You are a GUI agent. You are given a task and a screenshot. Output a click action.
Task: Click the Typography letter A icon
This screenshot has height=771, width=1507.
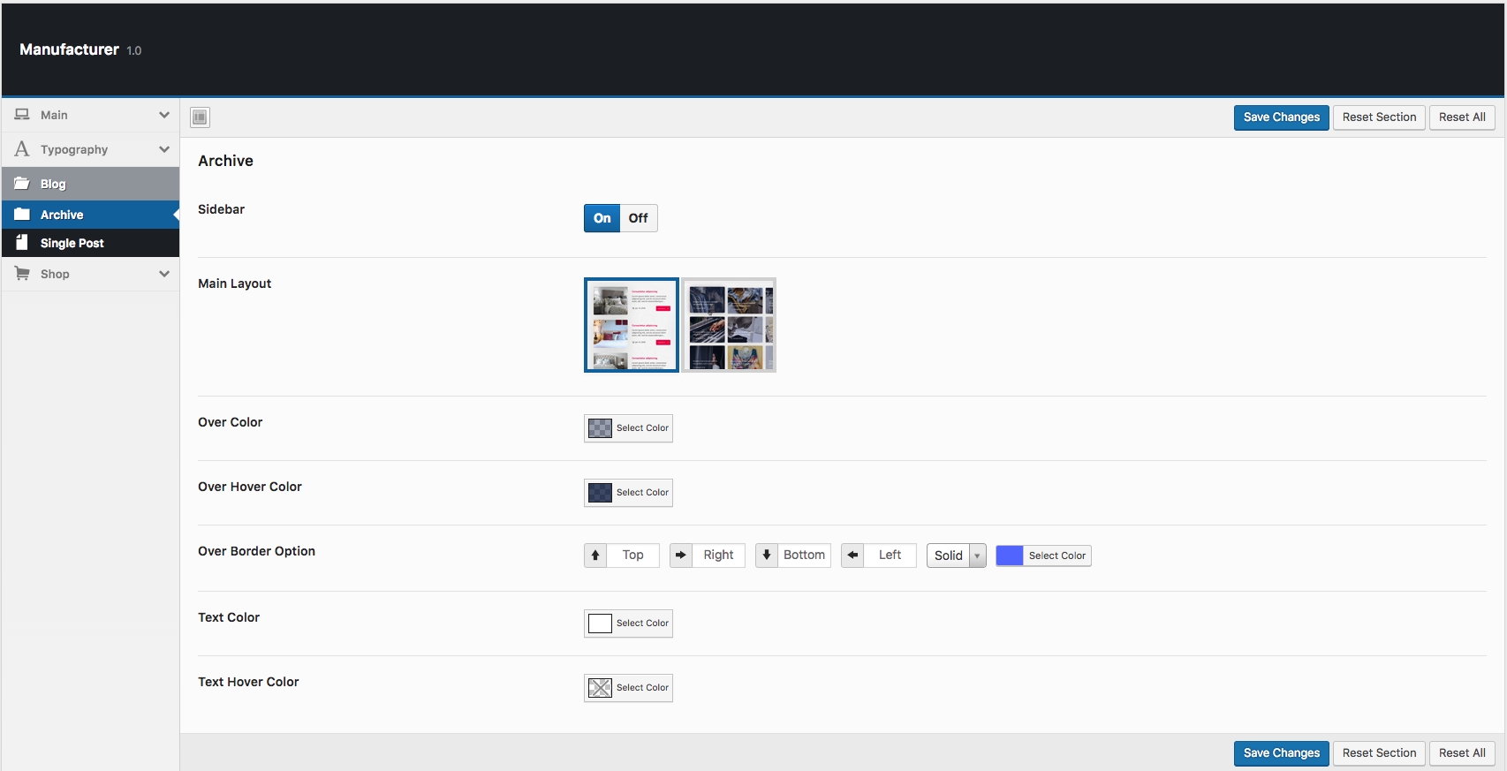point(22,149)
